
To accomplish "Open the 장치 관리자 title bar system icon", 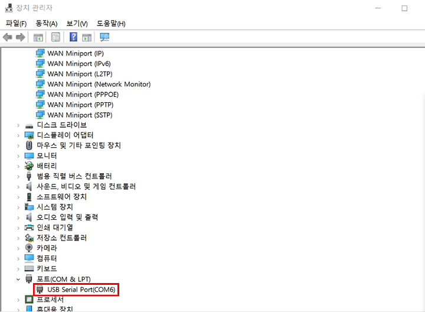I will coord(9,8).
